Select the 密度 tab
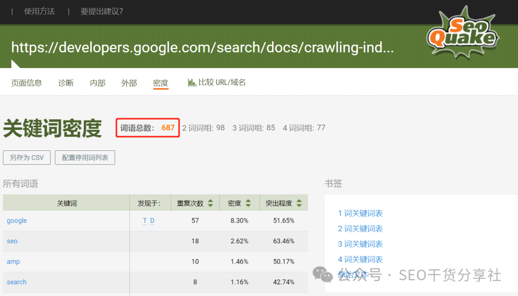 161,83
